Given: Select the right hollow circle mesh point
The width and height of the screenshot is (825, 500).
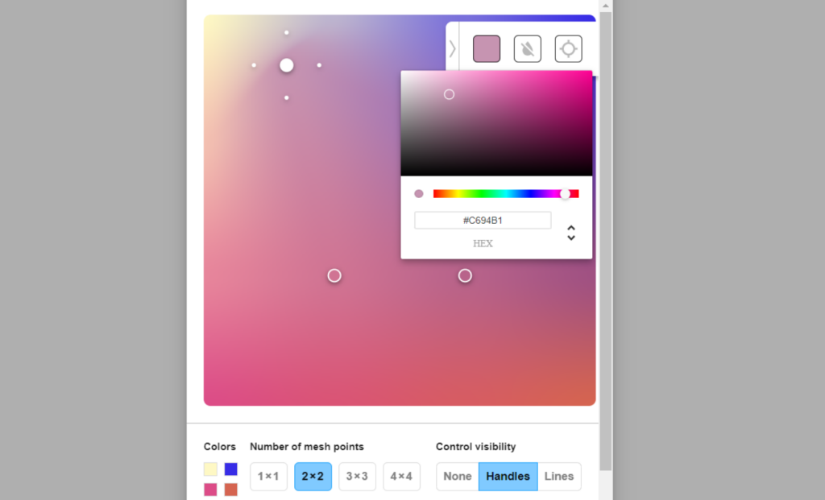Looking at the screenshot, I should click(465, 275).
